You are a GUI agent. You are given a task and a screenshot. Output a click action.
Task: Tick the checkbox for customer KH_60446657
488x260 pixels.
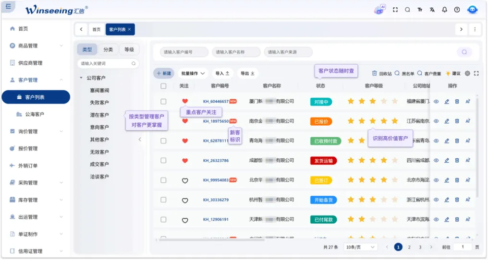tap(163, 101)
